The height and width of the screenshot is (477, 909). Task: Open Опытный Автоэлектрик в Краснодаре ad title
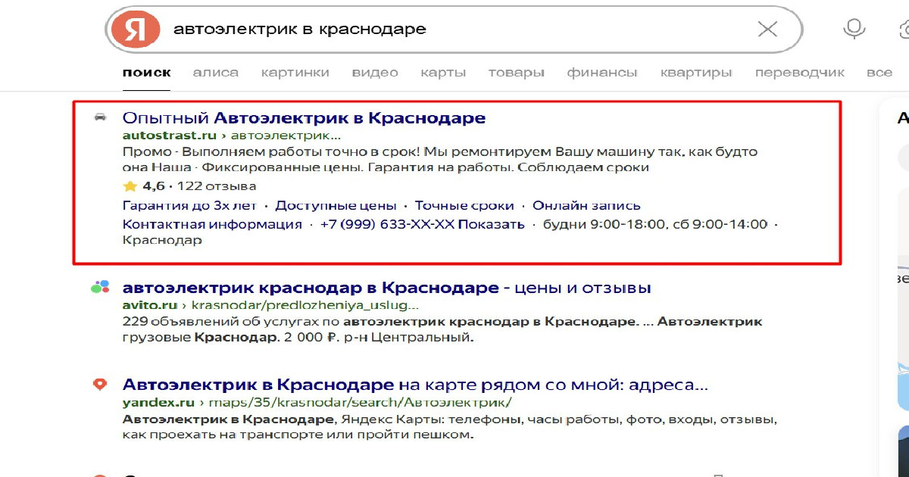tap(304, 118)
